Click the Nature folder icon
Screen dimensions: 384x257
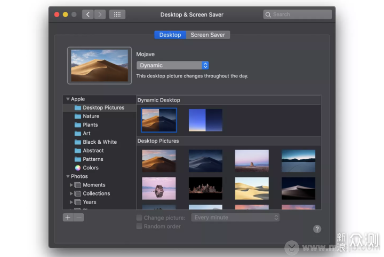pos(78,116)
